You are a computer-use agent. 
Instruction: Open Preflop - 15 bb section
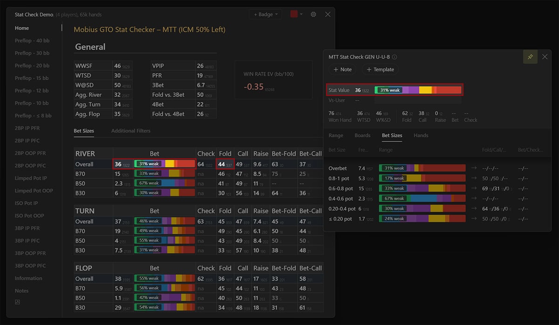(32, 78)
